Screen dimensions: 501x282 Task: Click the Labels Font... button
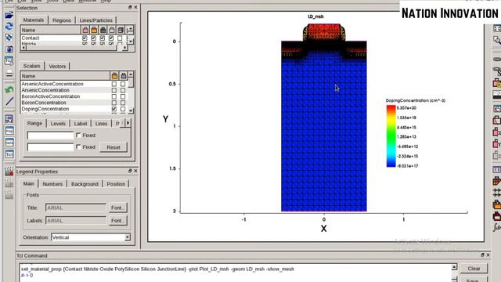(118, 221)
